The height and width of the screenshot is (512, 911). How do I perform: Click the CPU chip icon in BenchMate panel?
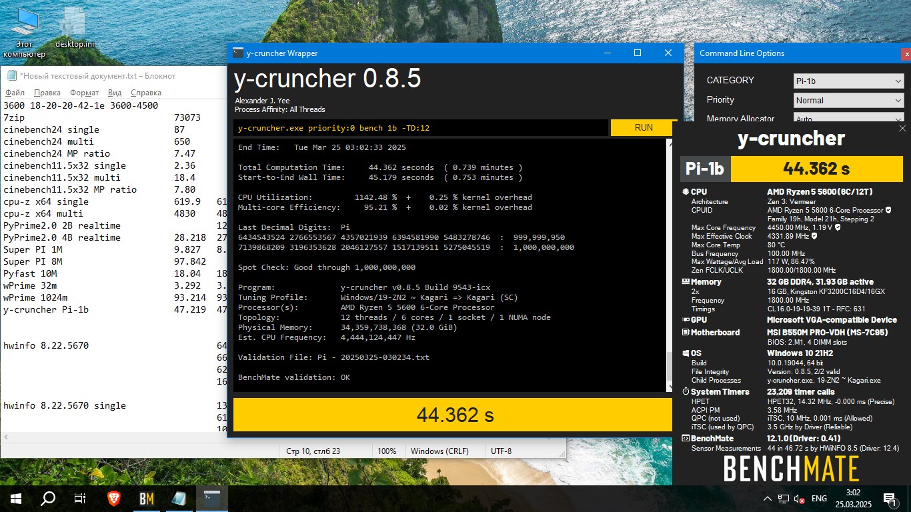pyautogui.click(x=686, y=192)
